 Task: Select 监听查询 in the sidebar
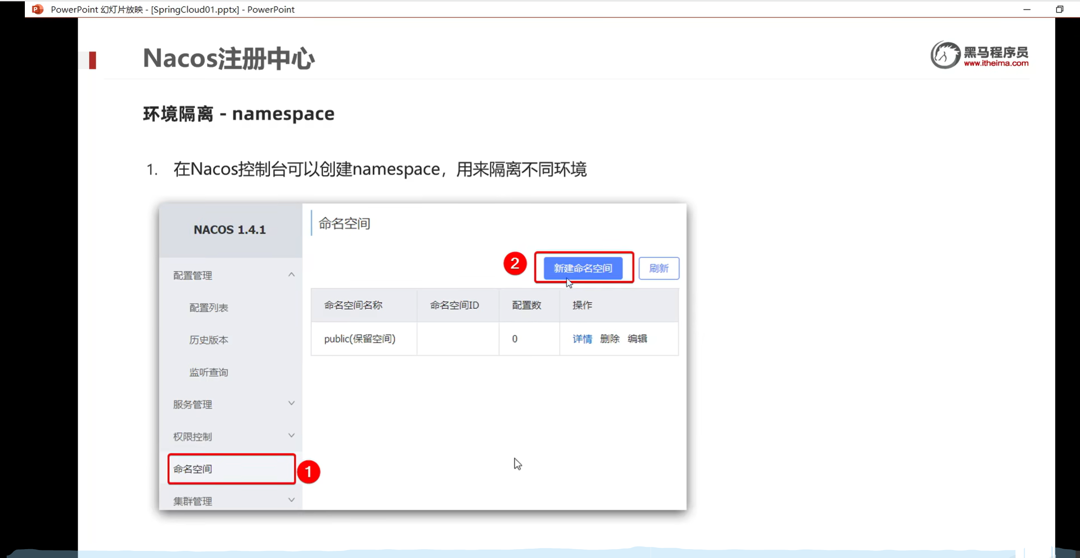[209, 372]
